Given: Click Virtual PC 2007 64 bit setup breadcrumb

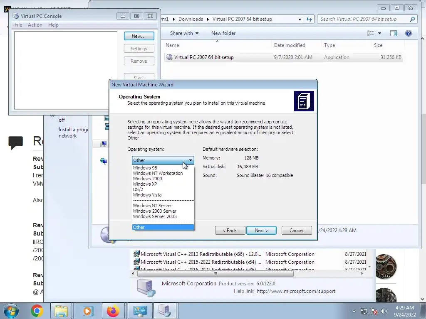Looking at the screenshot, I should (x=242, y=19).
